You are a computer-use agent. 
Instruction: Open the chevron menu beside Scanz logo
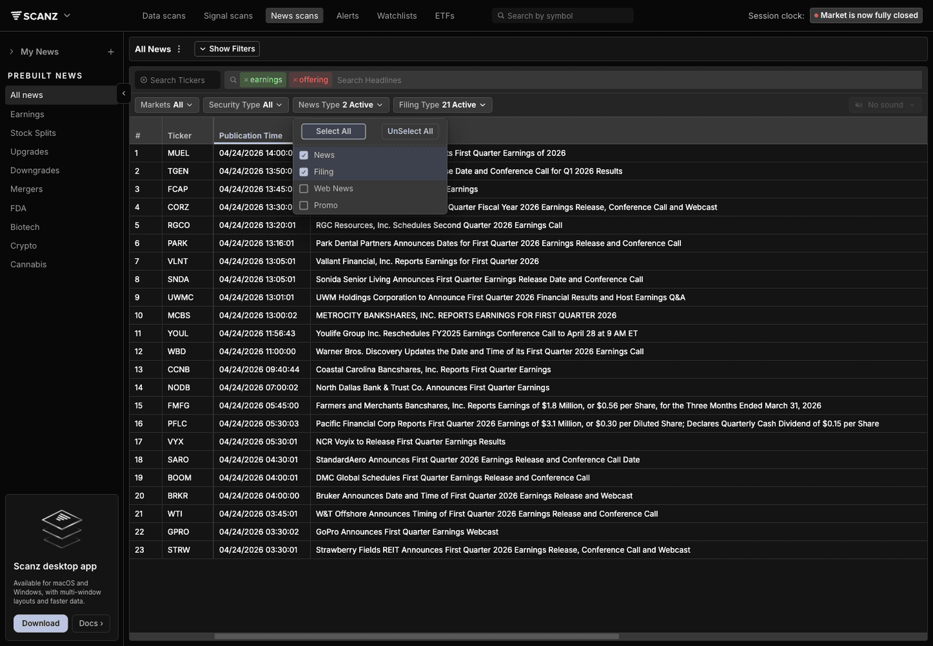point(67,16)
